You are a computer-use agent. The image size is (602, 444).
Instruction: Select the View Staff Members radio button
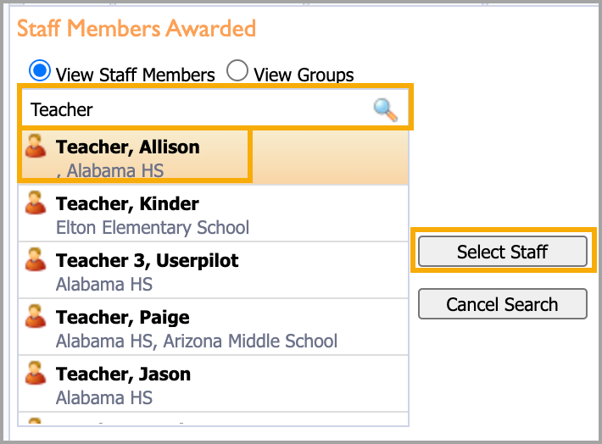[x=40, y=71]
